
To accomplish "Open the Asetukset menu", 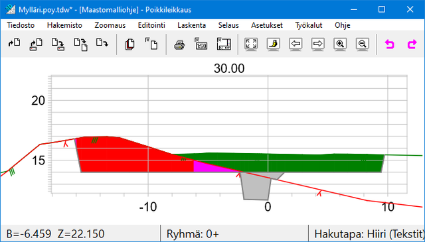I will (x=267, y=25).
